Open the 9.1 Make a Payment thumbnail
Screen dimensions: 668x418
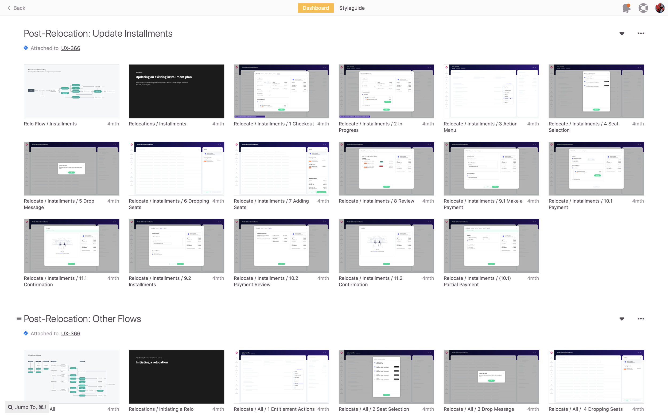491,169
